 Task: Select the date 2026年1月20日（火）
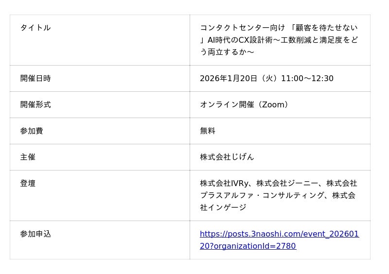click(x=238, y=79)
